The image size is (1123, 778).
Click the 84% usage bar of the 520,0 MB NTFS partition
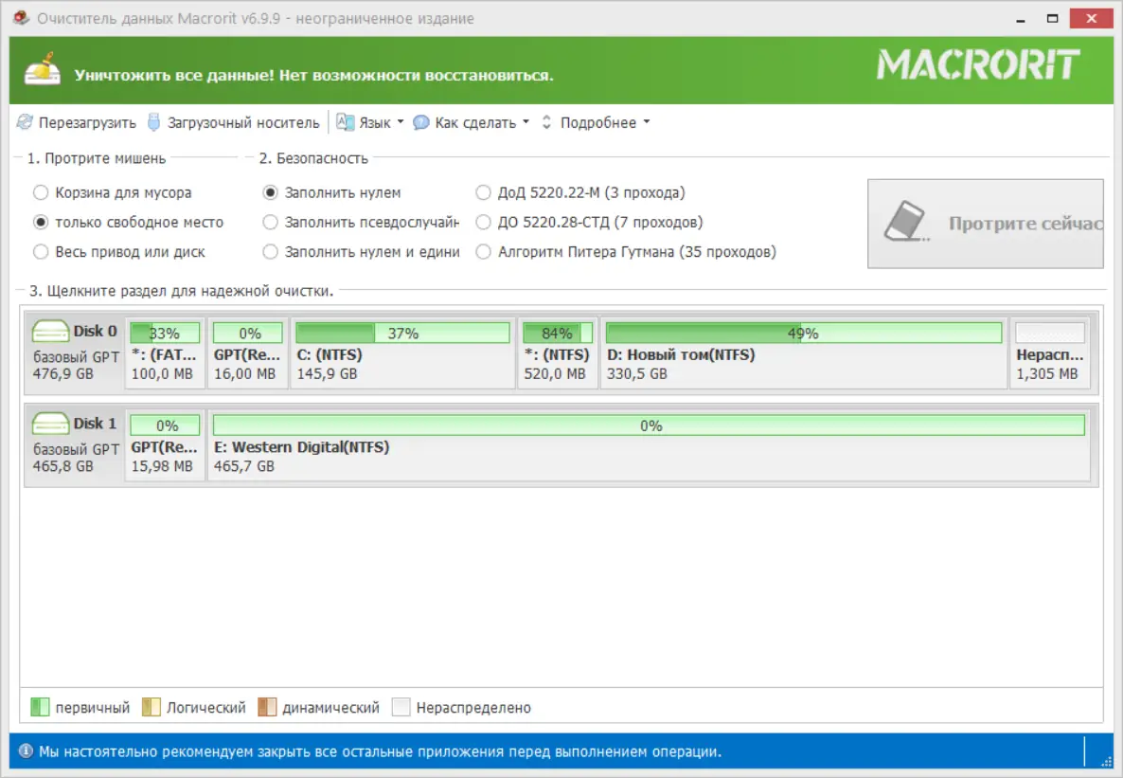[x=558, y=333]
